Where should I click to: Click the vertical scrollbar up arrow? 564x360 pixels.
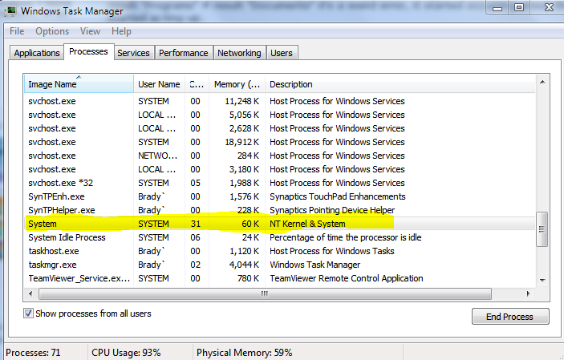coord(542,83)
